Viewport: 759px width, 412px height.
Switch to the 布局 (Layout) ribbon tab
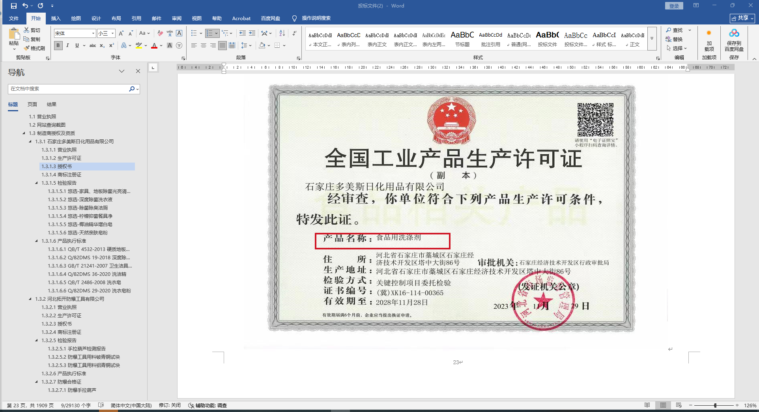pos(116,19)
